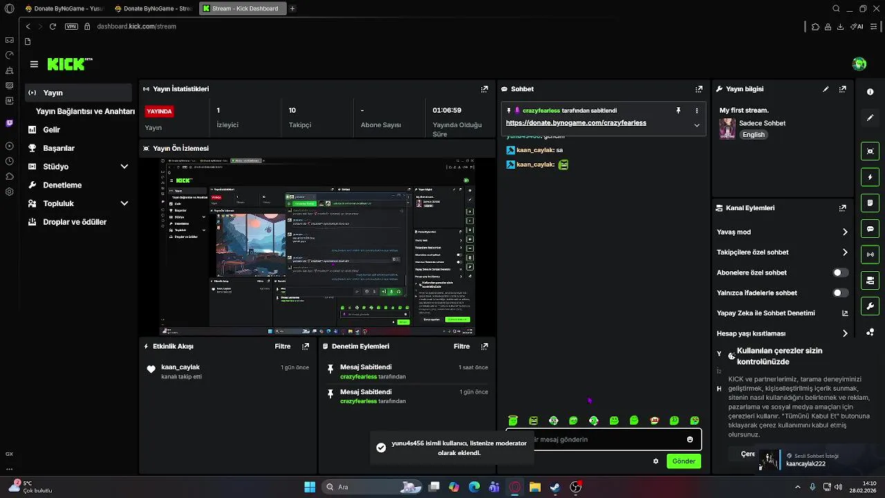Viewport: 885px width, 498px height.
Task: Toggle Abonelere özel sohbet switch
Action: point(840,273)
